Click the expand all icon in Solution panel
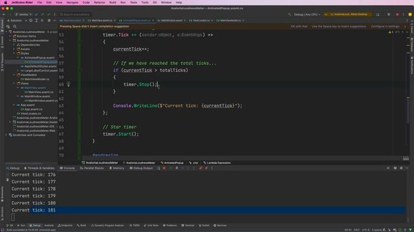Image resolution: width=414 pixels, height=232 pixels. [36, 20]
